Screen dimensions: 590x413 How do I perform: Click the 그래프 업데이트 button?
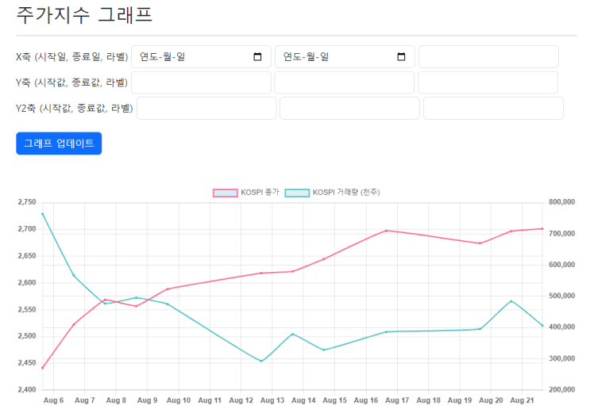coord(59,143)
